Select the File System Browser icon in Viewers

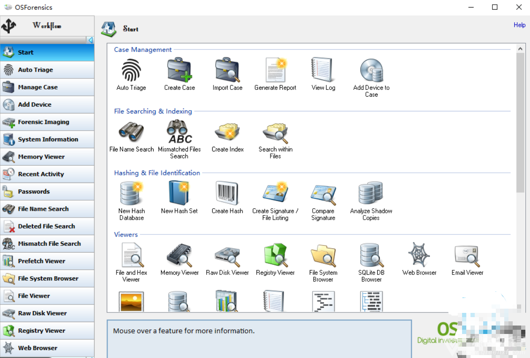324,256
